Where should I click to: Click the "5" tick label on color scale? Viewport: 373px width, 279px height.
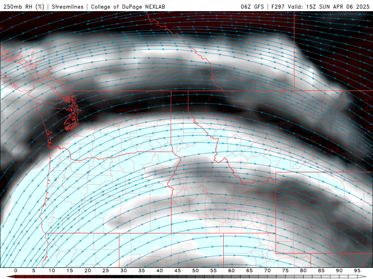pyautogui.click(x=34, y=271)
